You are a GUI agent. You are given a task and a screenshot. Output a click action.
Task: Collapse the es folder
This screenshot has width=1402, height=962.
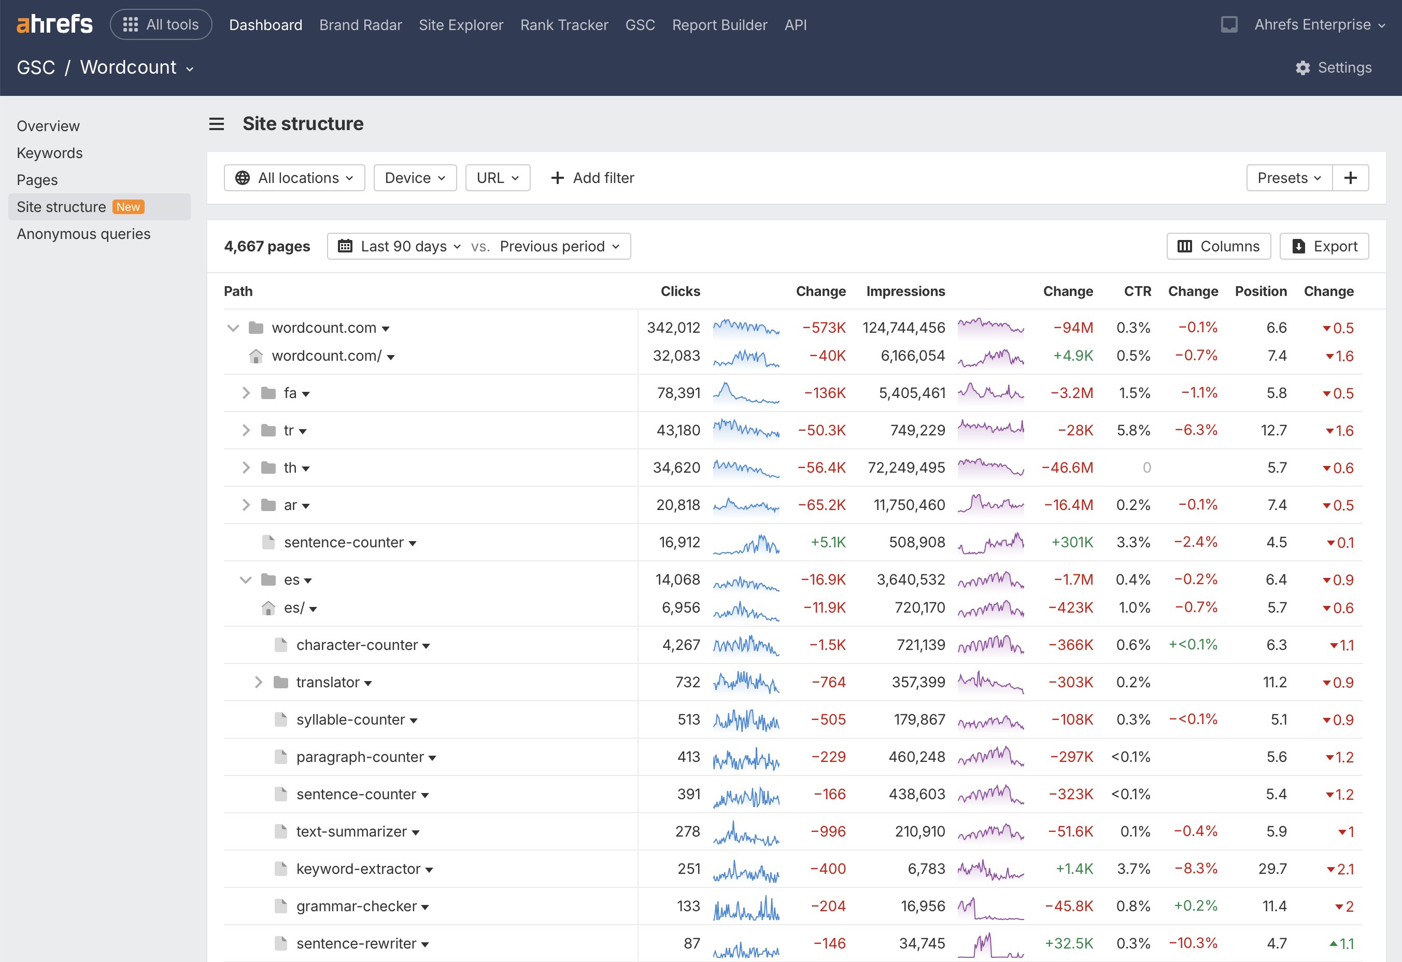pos(246,580)
